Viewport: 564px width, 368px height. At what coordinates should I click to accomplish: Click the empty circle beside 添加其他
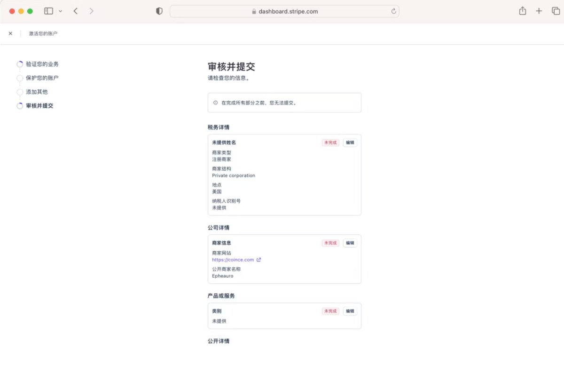[x=20, y=92]
